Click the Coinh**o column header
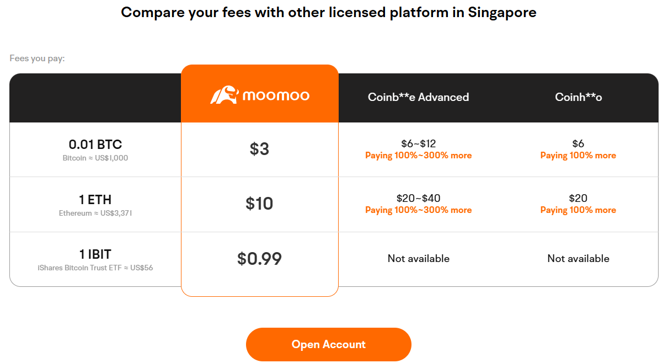This screenshot has width=663, height=363. 578,97
